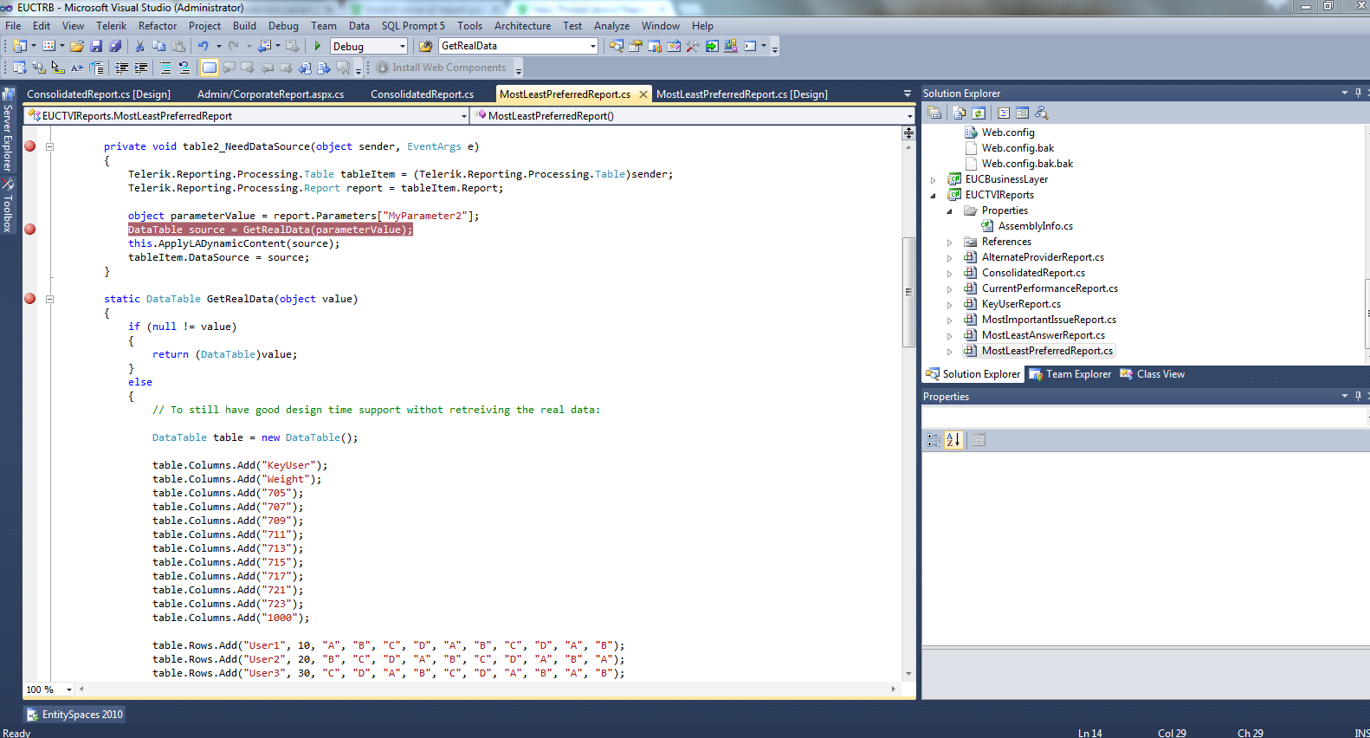The image size is (1370, 738).
Task: Toggle breakpoint at table2_NeedDataSource method line
Action: click(30, 146)
